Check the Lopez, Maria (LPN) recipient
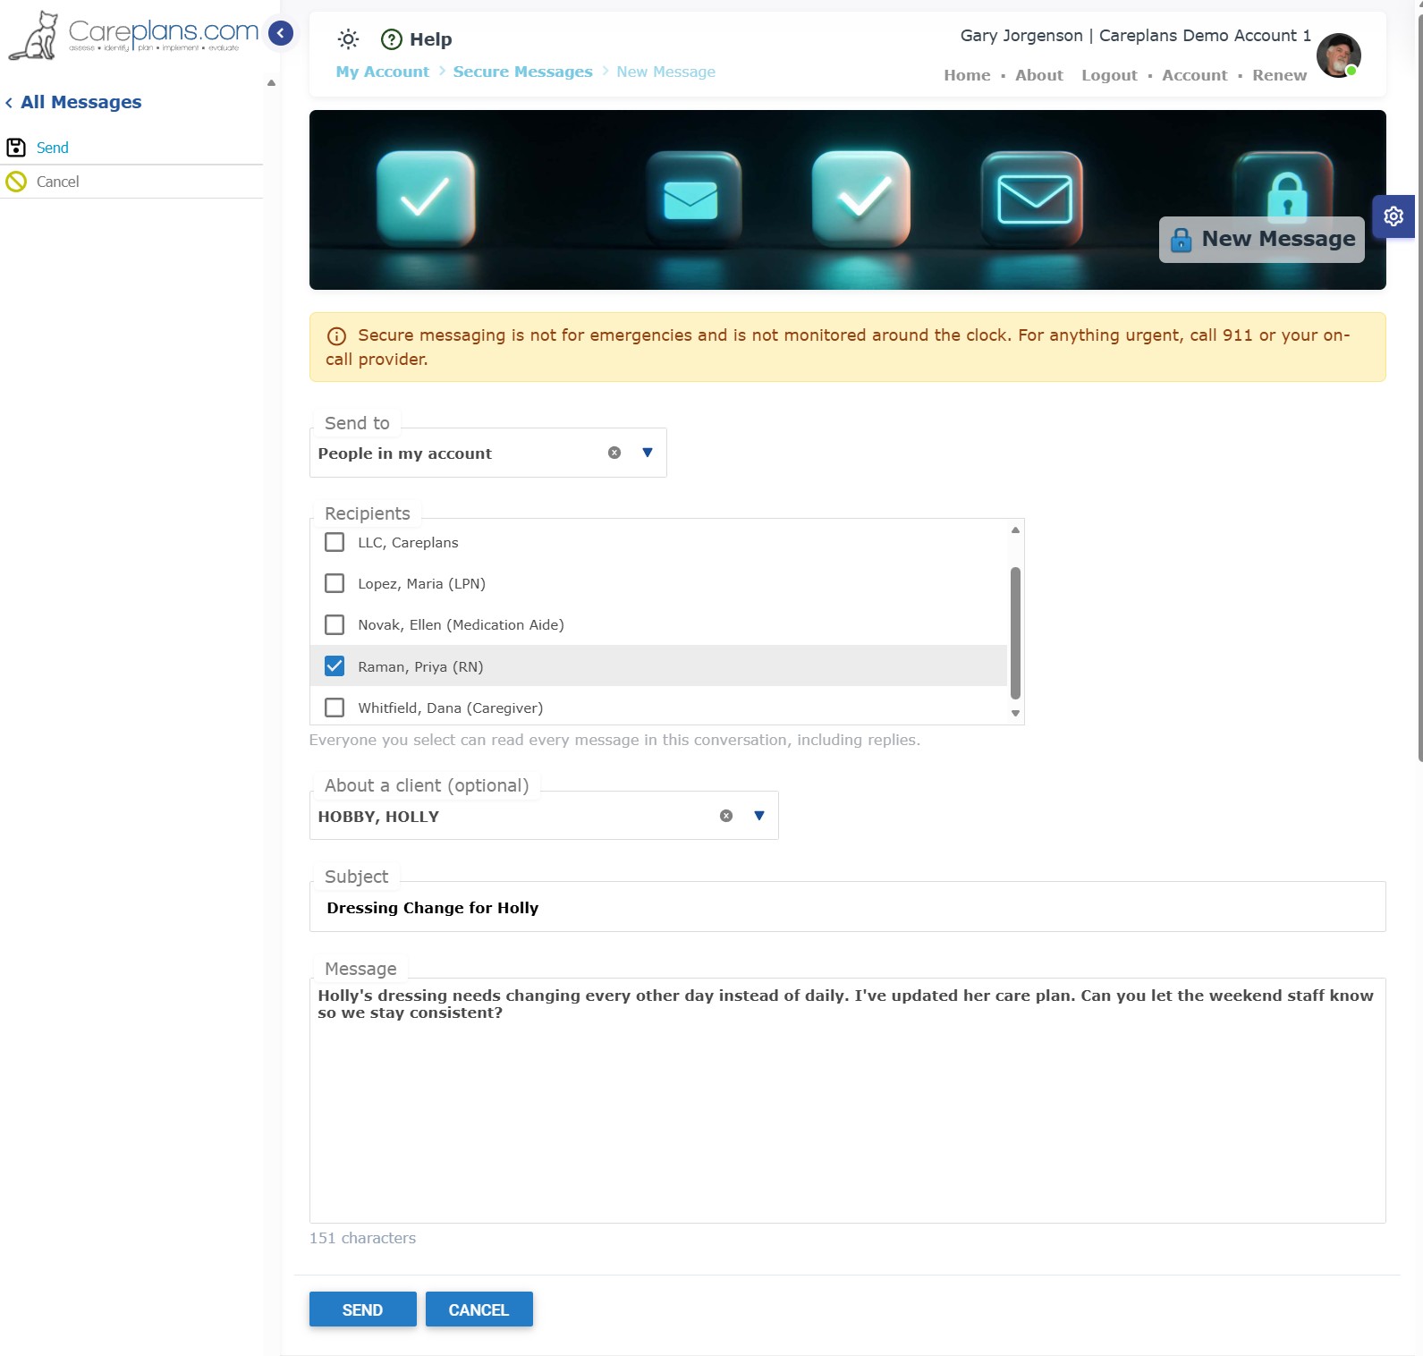The width and height of the screenshot is (1423, 1356). (x=335, y=583)
